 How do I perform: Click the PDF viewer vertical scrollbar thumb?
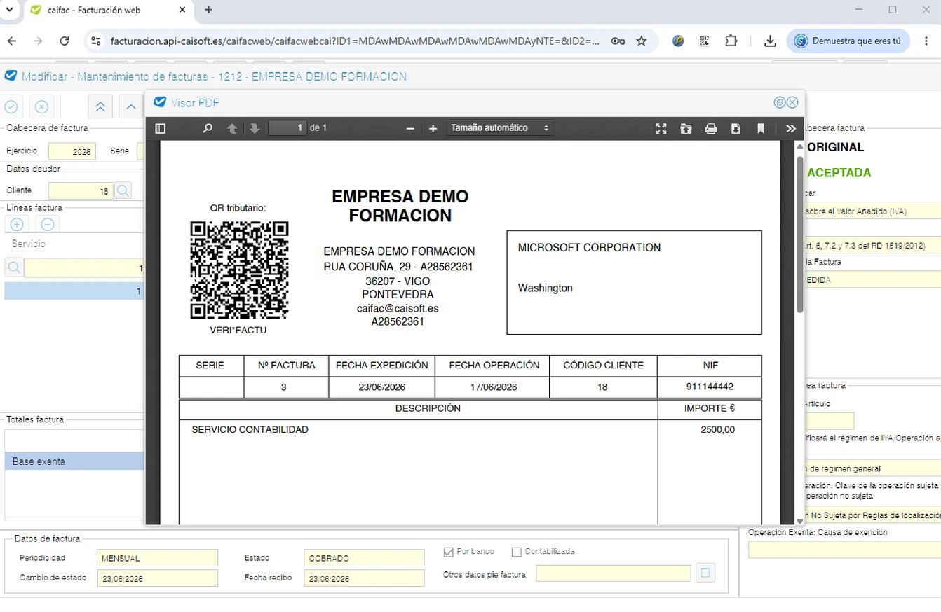(x=799, y=235)
